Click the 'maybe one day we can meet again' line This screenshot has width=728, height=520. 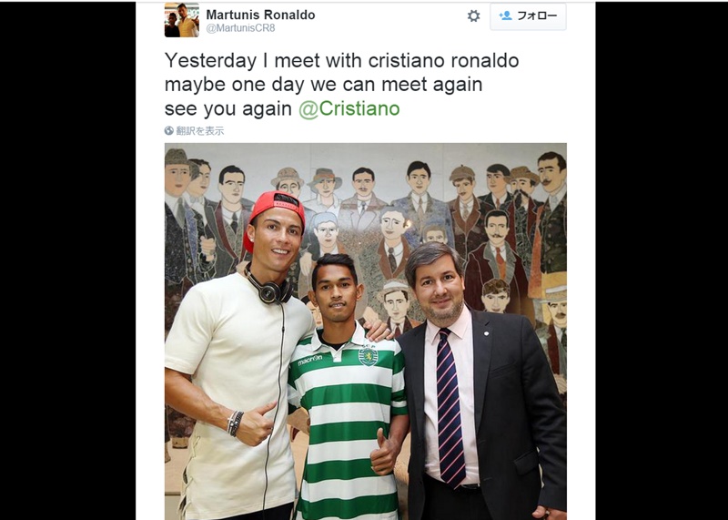[x=324, y=85]
